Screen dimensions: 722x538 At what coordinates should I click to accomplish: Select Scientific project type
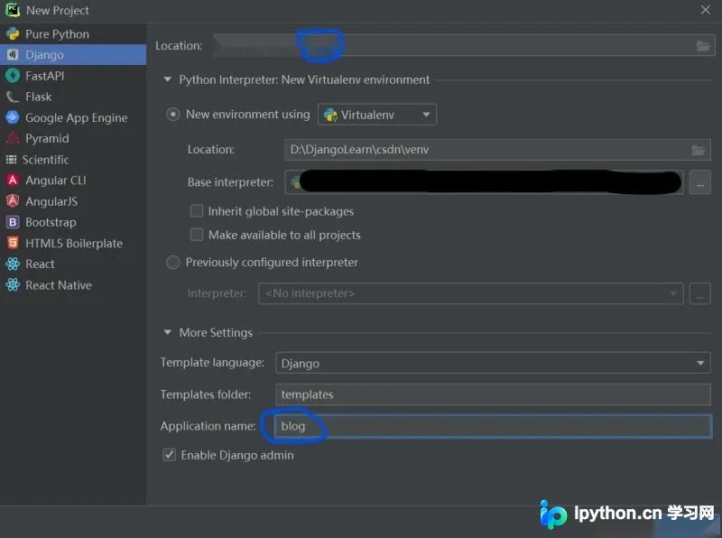(73, 160)
